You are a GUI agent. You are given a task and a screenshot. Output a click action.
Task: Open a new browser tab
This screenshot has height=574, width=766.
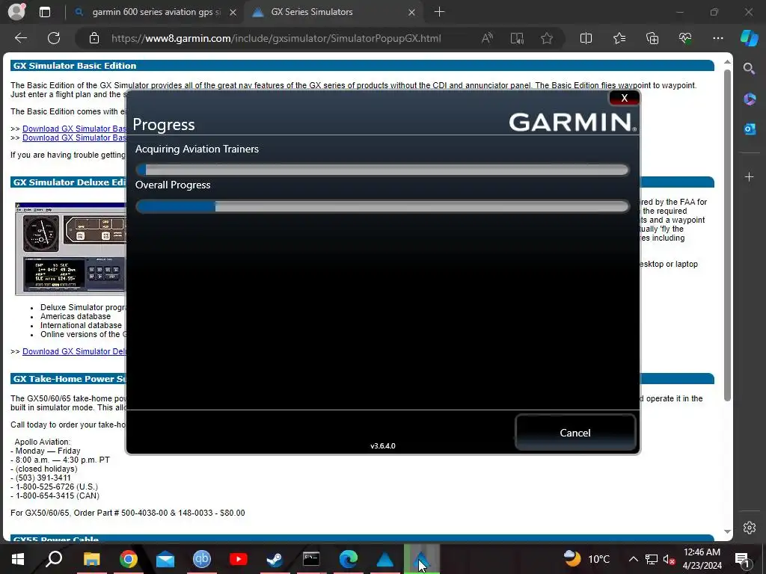pyautogui.click(x=439, y=12)
